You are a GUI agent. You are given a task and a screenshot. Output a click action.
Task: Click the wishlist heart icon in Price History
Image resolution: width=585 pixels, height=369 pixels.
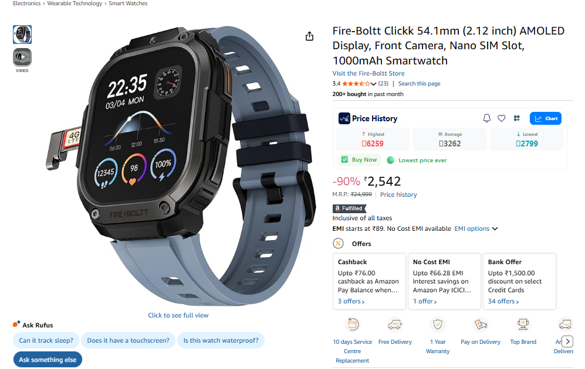point(502,118)
